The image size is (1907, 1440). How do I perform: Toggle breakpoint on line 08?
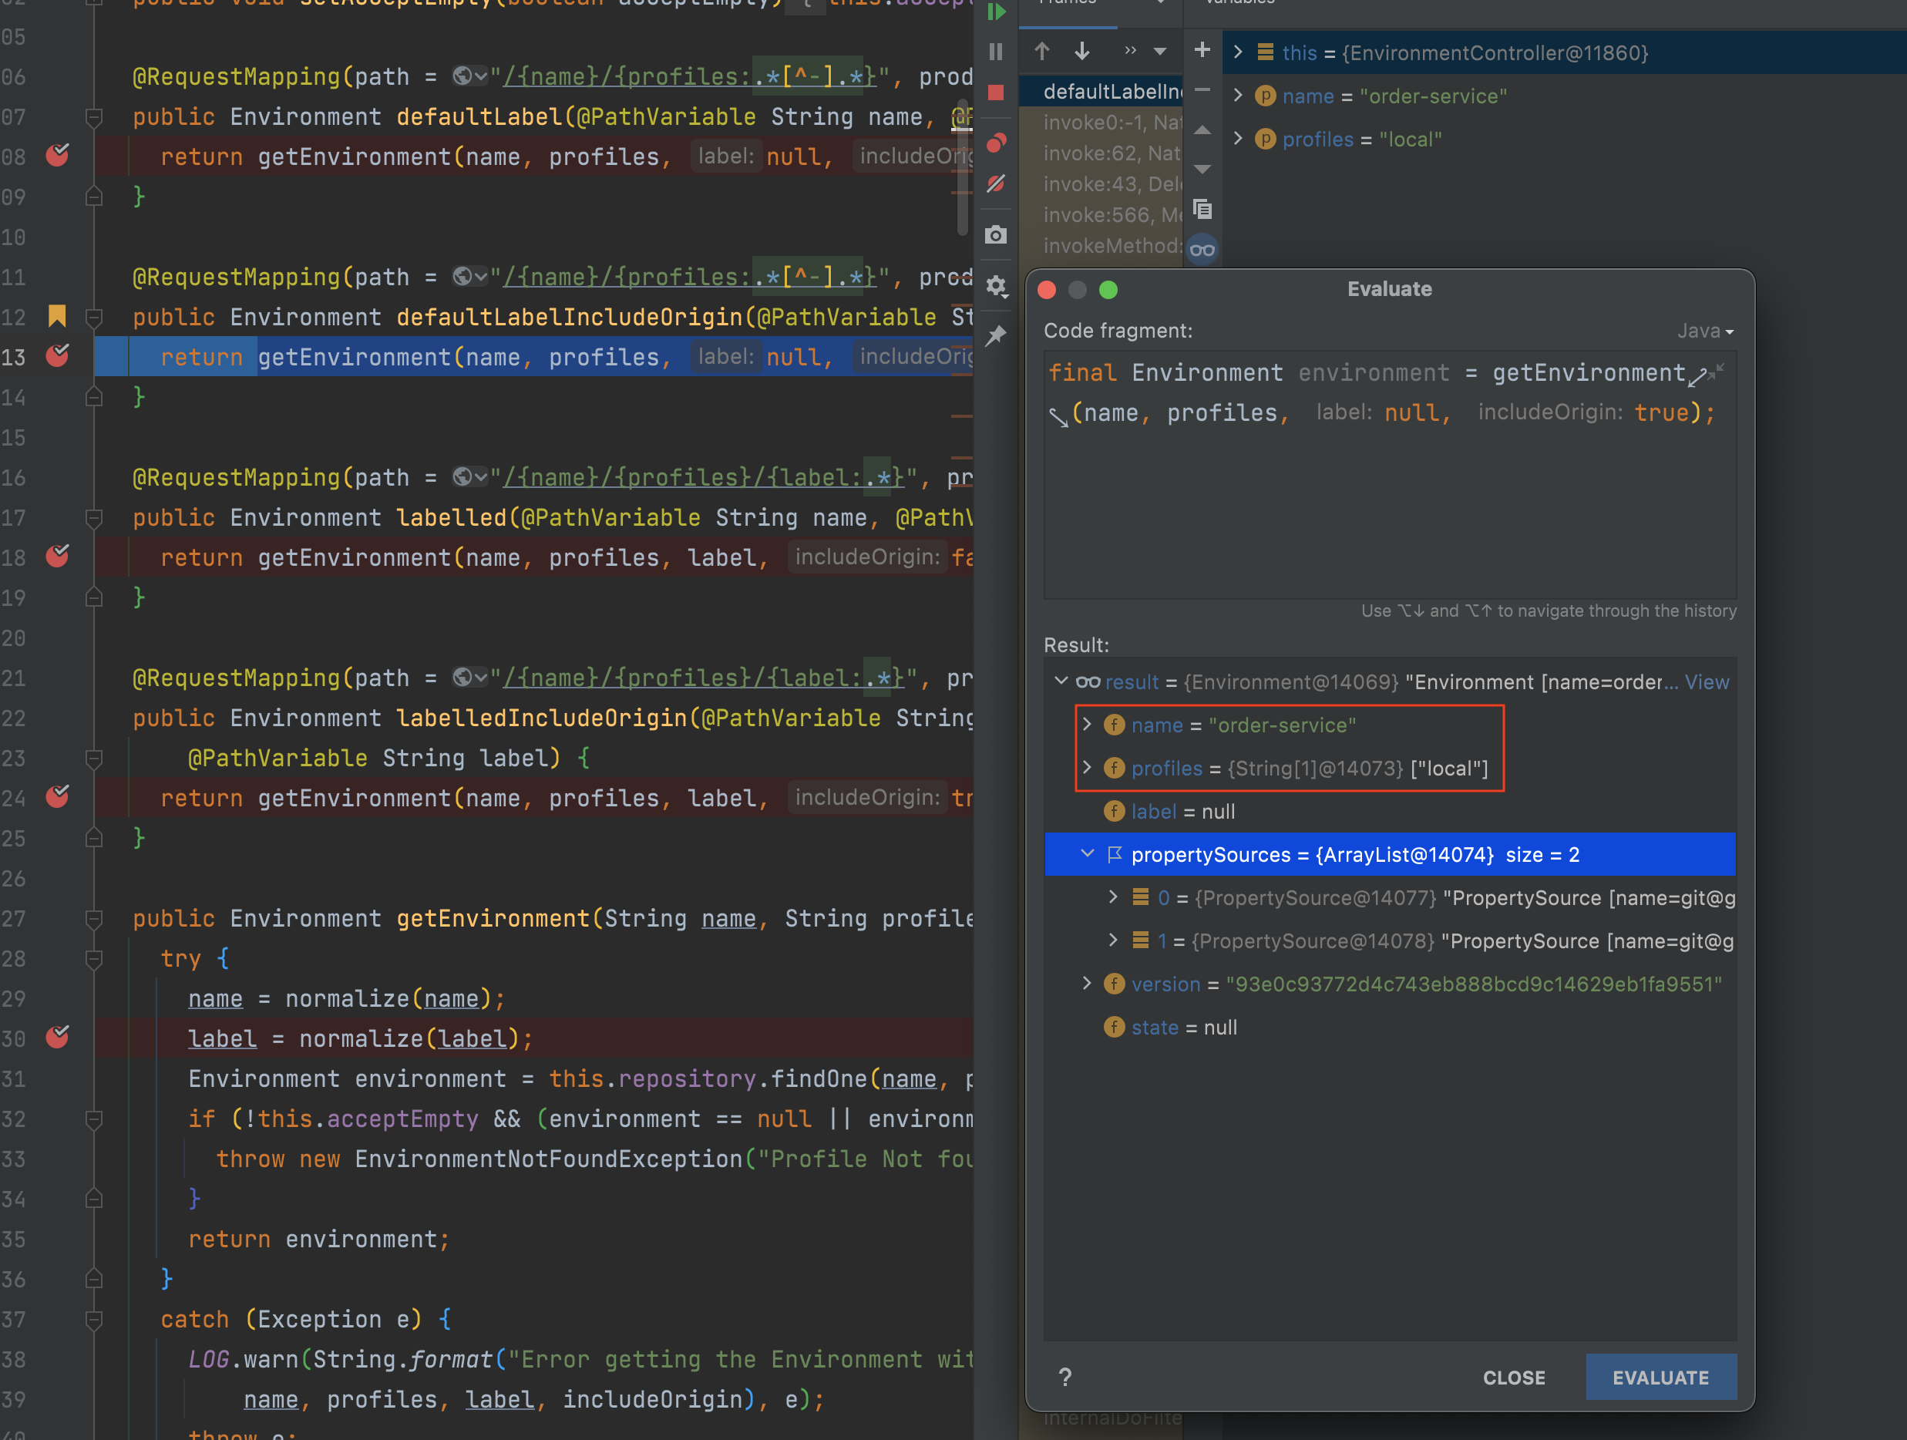pos(58,155)
